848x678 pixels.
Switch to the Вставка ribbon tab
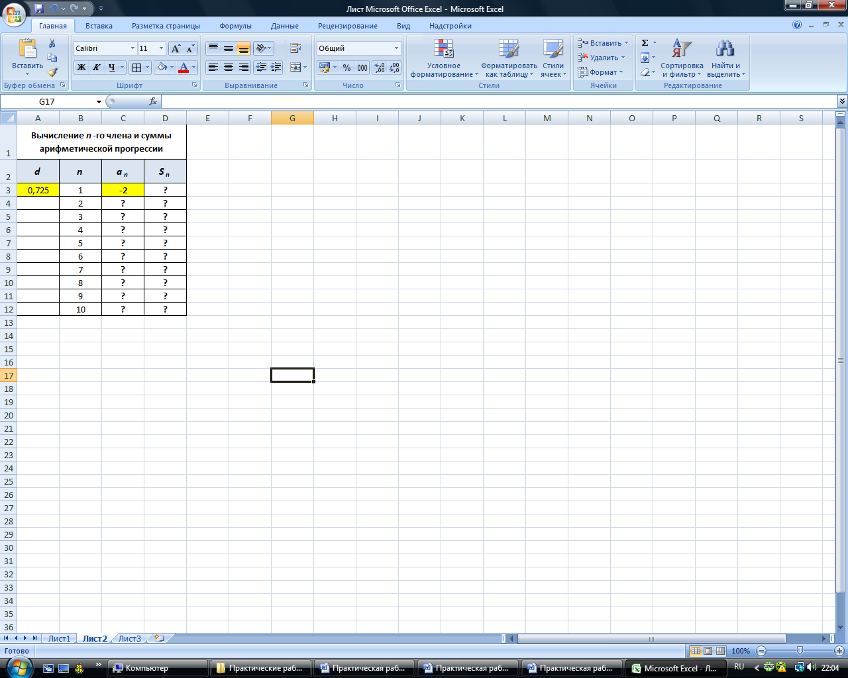click(x=99, y=26)
